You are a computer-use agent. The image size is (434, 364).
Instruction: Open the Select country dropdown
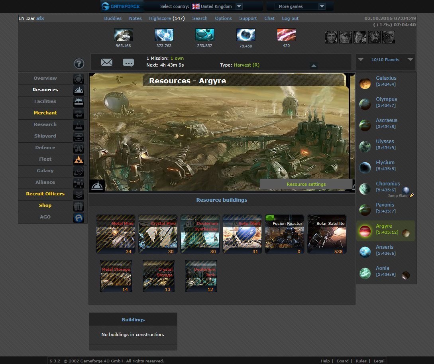(x=217, y=6)
